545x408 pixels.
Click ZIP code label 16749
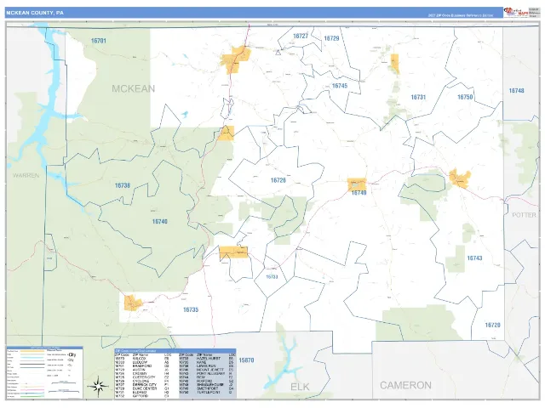[x=359, y=193]
